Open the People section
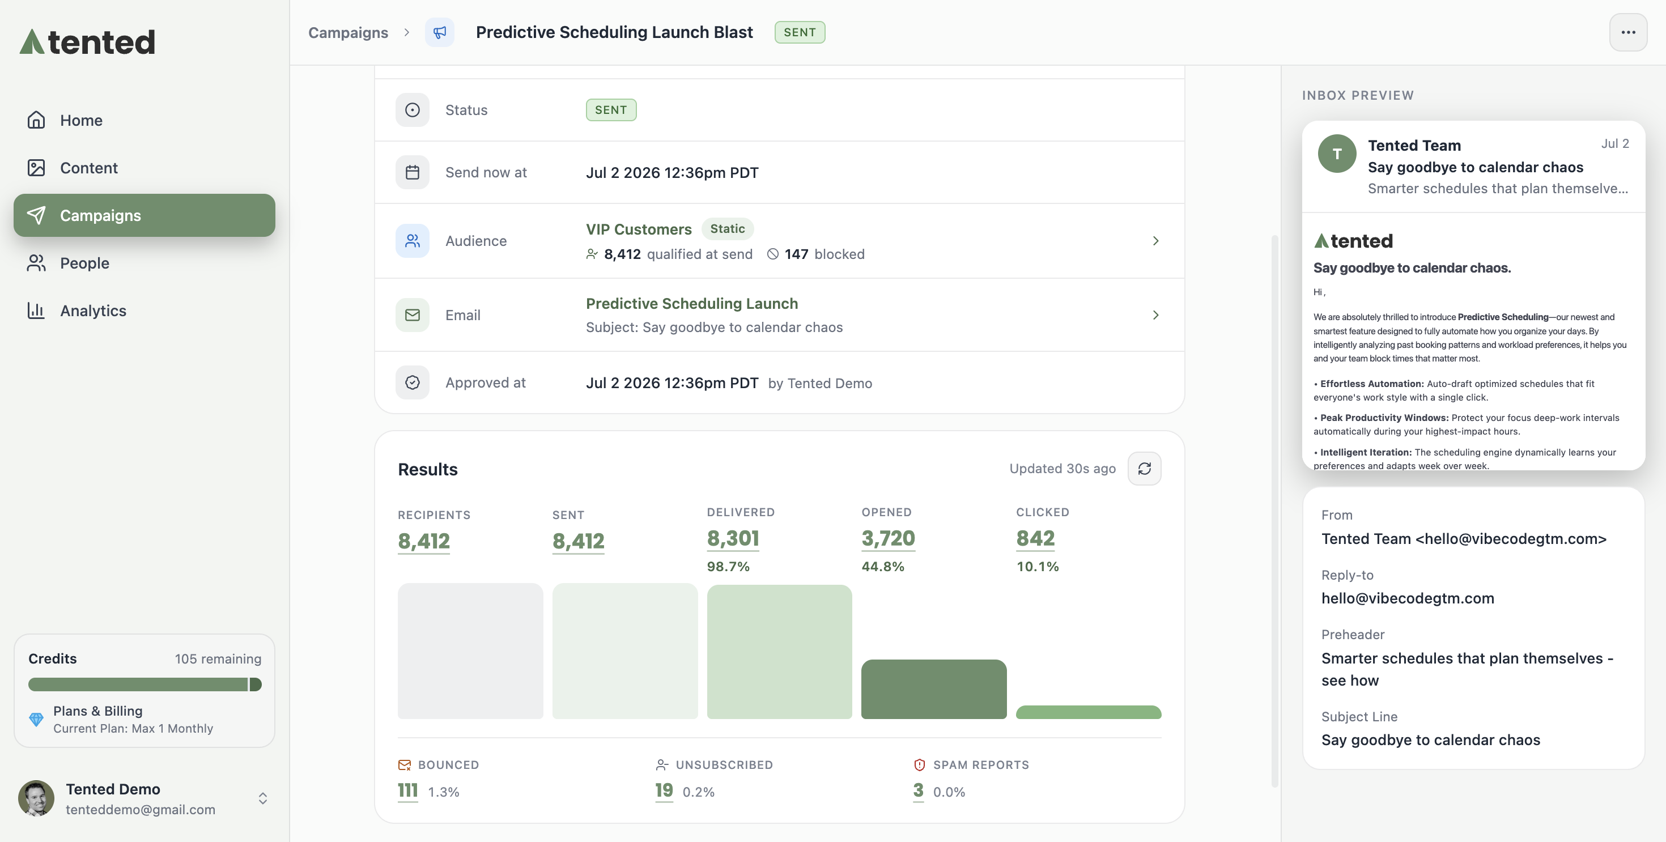The height and width of the screenshot is (842, 1666). tap(144, 263)
